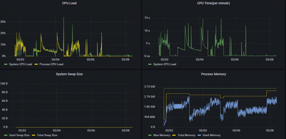This screenshot has width=286, height=139.
Task: Click the yellow Process CPU Load color swatch
Action: click(x=36, y=64)
